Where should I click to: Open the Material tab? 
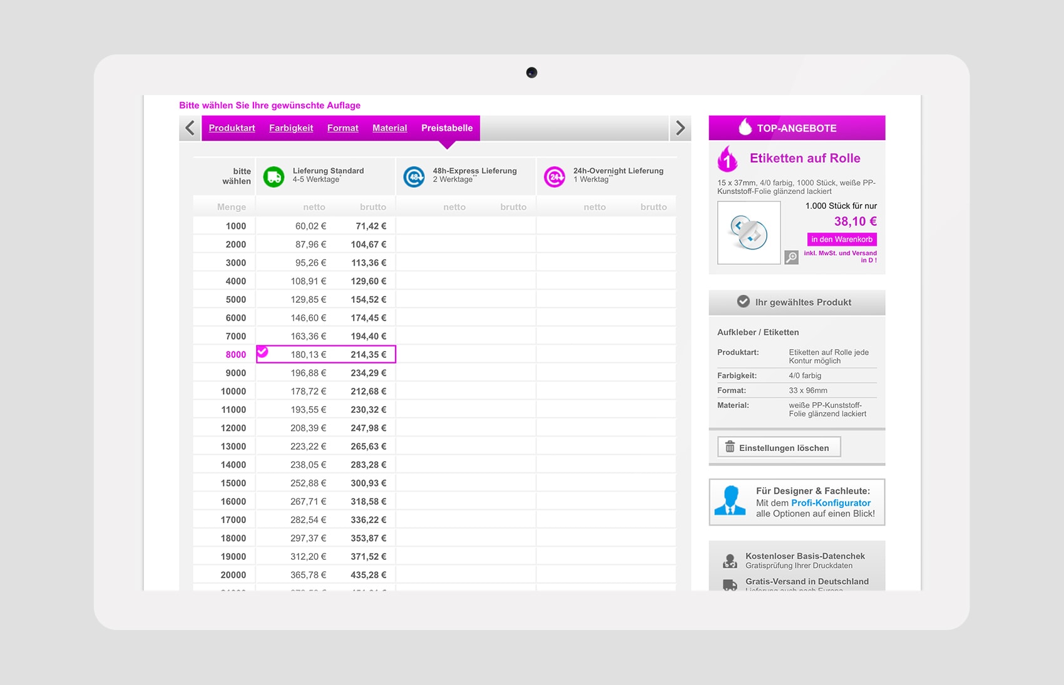coord(389,128)
